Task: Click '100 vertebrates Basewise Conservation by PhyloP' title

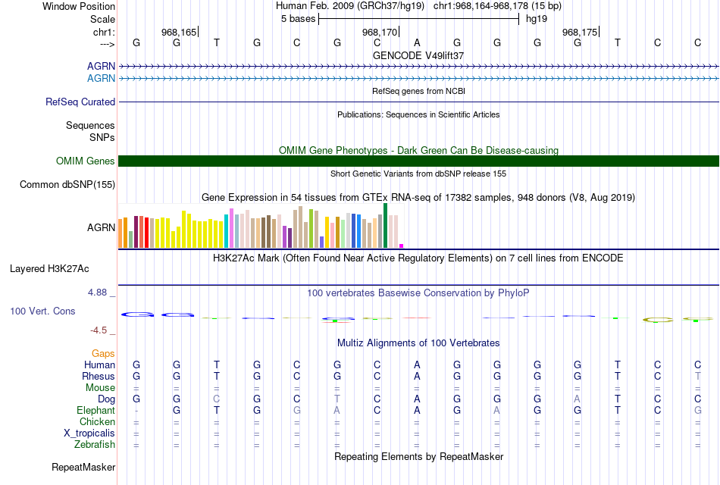Action: tap(418, 293)
